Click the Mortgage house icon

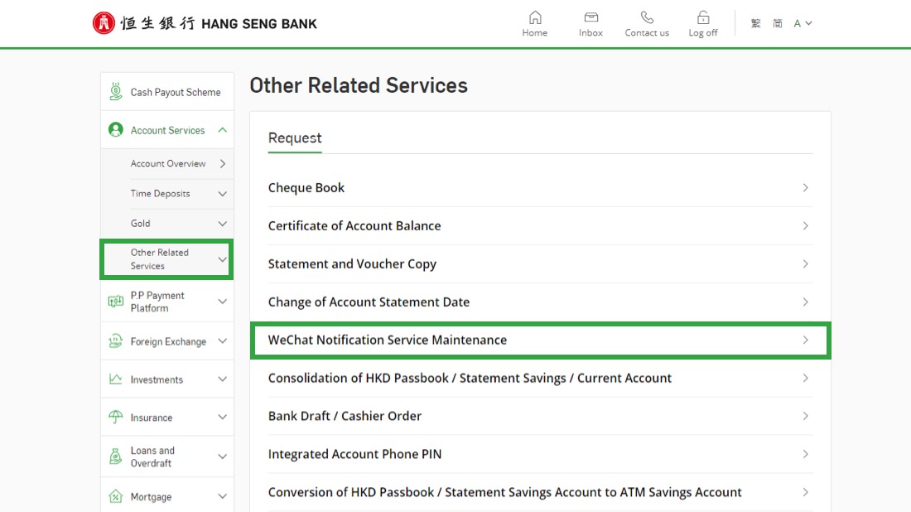116,496
